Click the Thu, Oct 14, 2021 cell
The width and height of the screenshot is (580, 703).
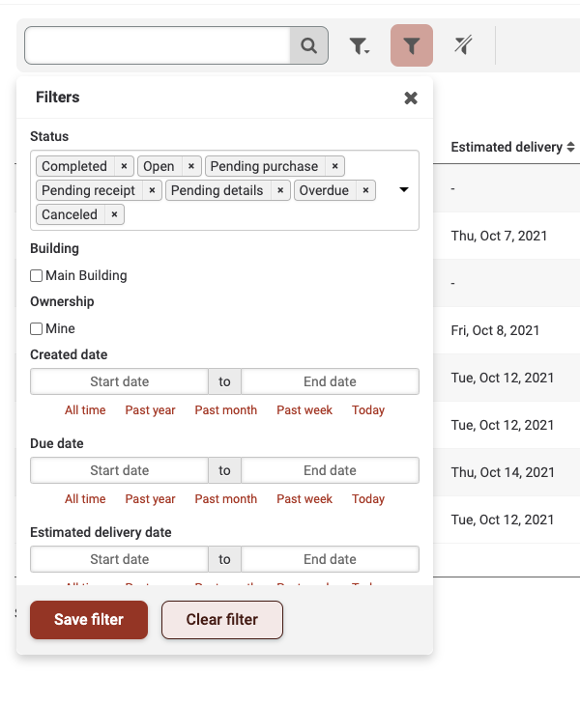click(x=503, y=472)
